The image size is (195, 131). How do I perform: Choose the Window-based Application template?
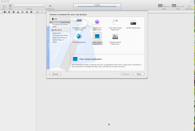[115, 39]
